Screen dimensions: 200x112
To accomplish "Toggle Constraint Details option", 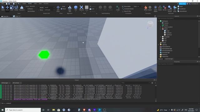I will point(128,9).
